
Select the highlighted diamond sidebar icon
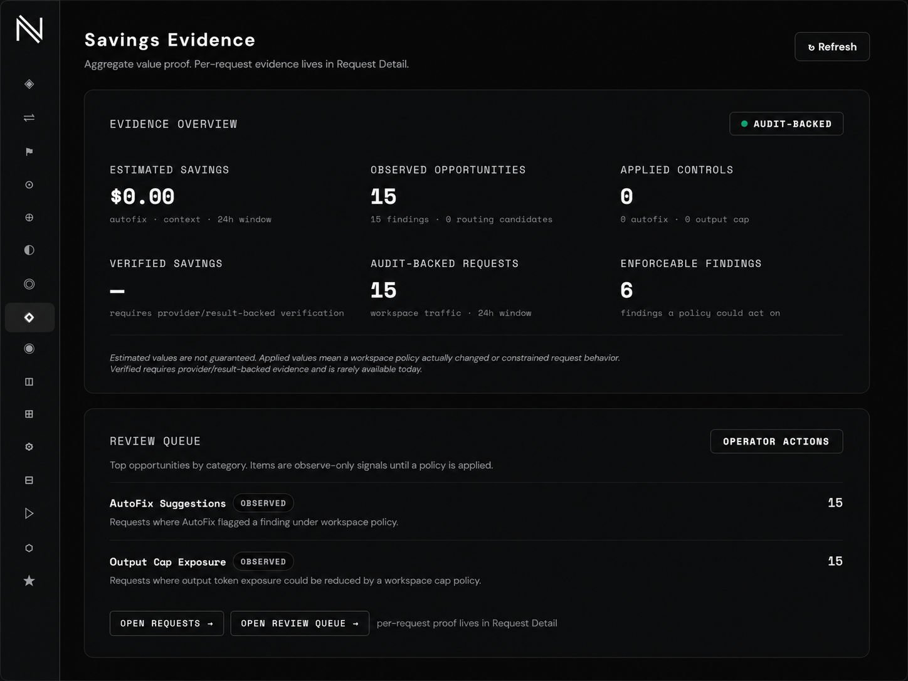click(x=29, y=317)
